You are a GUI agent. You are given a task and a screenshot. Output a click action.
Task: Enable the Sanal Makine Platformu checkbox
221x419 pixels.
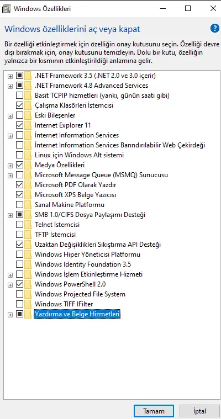pos(19,205)
